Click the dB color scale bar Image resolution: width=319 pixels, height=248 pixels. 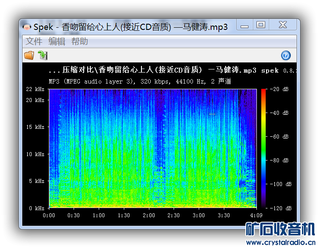pyautogui.click(x=263, y=148)
